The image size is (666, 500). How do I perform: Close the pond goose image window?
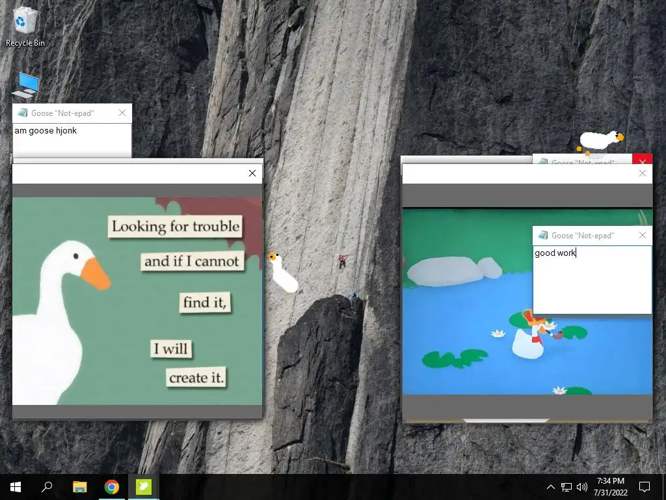[643, 173]
